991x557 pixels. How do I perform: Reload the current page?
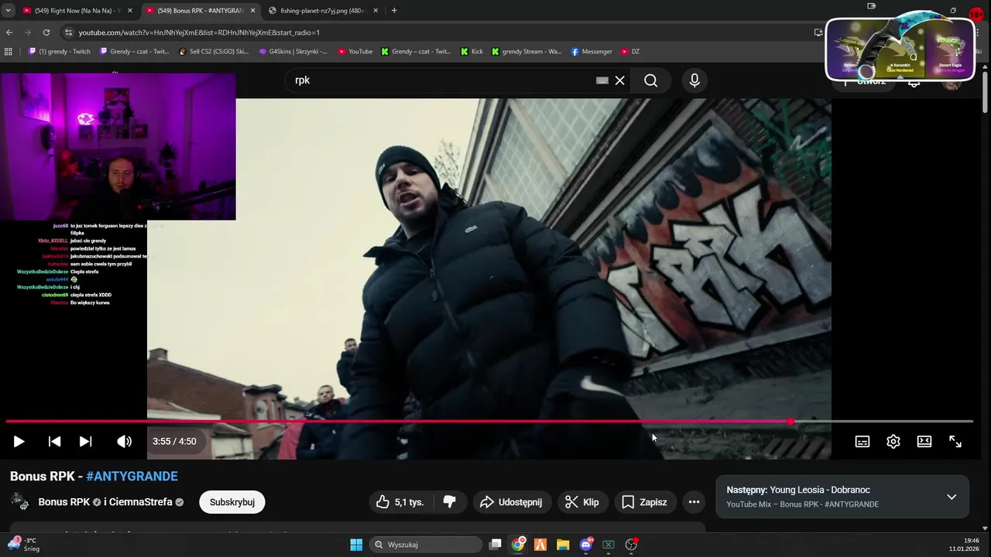pyautogui.click(x=46, y=32)
